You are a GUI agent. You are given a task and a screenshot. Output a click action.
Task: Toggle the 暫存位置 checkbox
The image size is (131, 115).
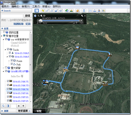pyautogui.click(x=4, y=35)
